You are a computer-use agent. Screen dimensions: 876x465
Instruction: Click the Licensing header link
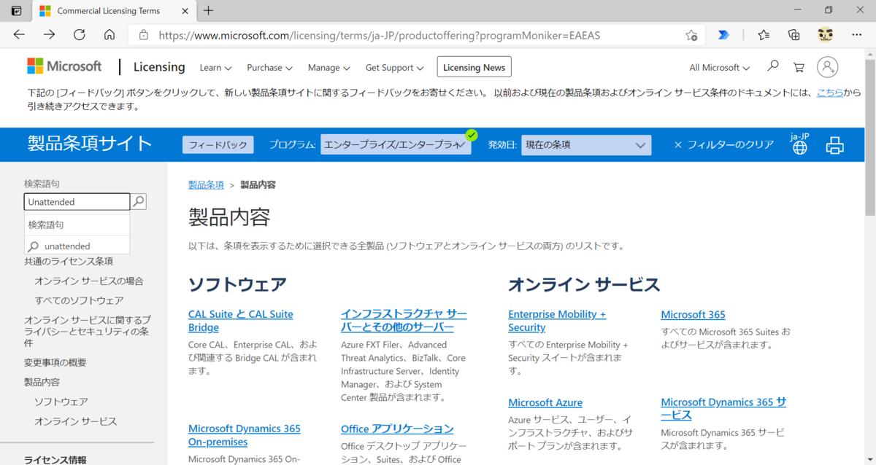(159, 67)
